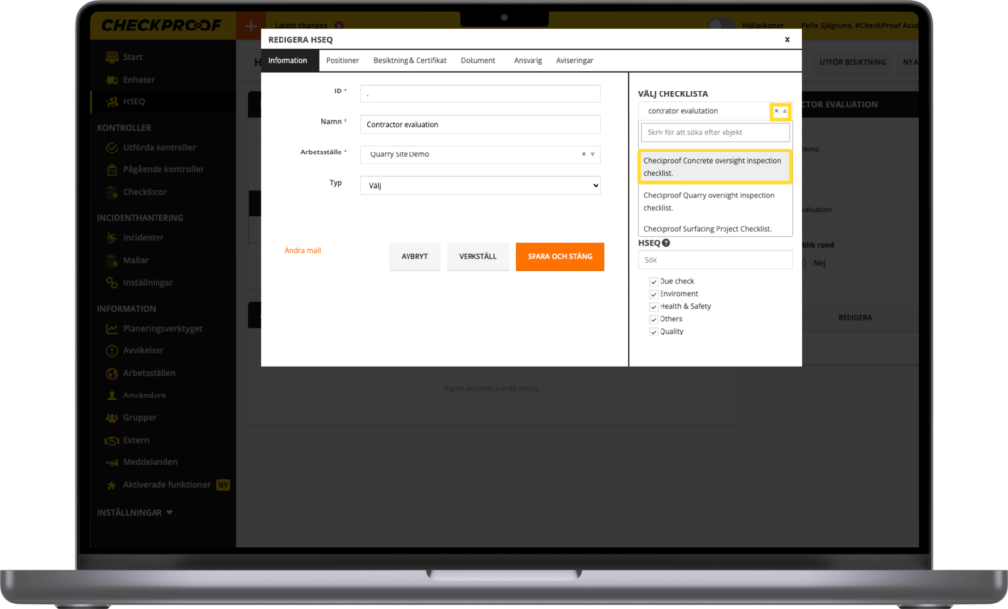
Task: Uncheck the Quality checkbox
Action: click(x=653, y=332)
